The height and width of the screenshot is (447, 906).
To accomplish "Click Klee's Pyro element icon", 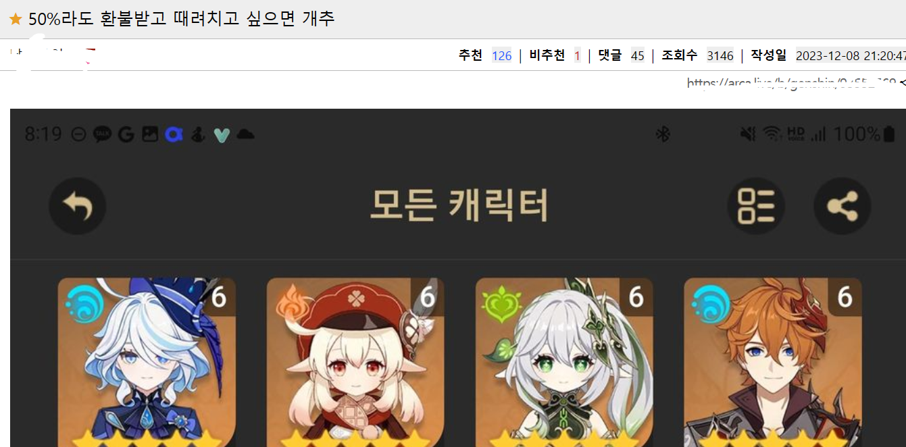I will coord(293,305).
